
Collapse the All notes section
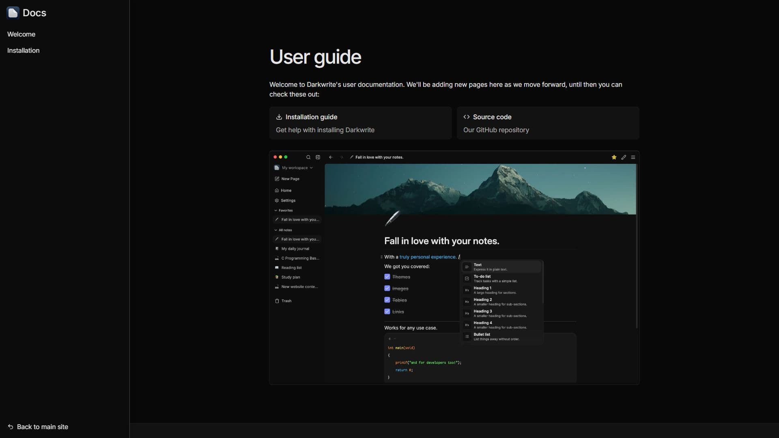pyautogui.click(x=283, y=230)
